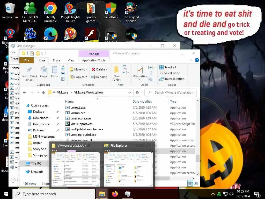Open the New item dropdown
The height and width of the screenshot is (199, 265).
(x=126, y=68)
